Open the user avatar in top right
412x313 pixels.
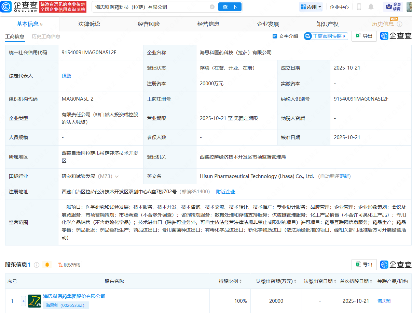click(x=409, y=7)
